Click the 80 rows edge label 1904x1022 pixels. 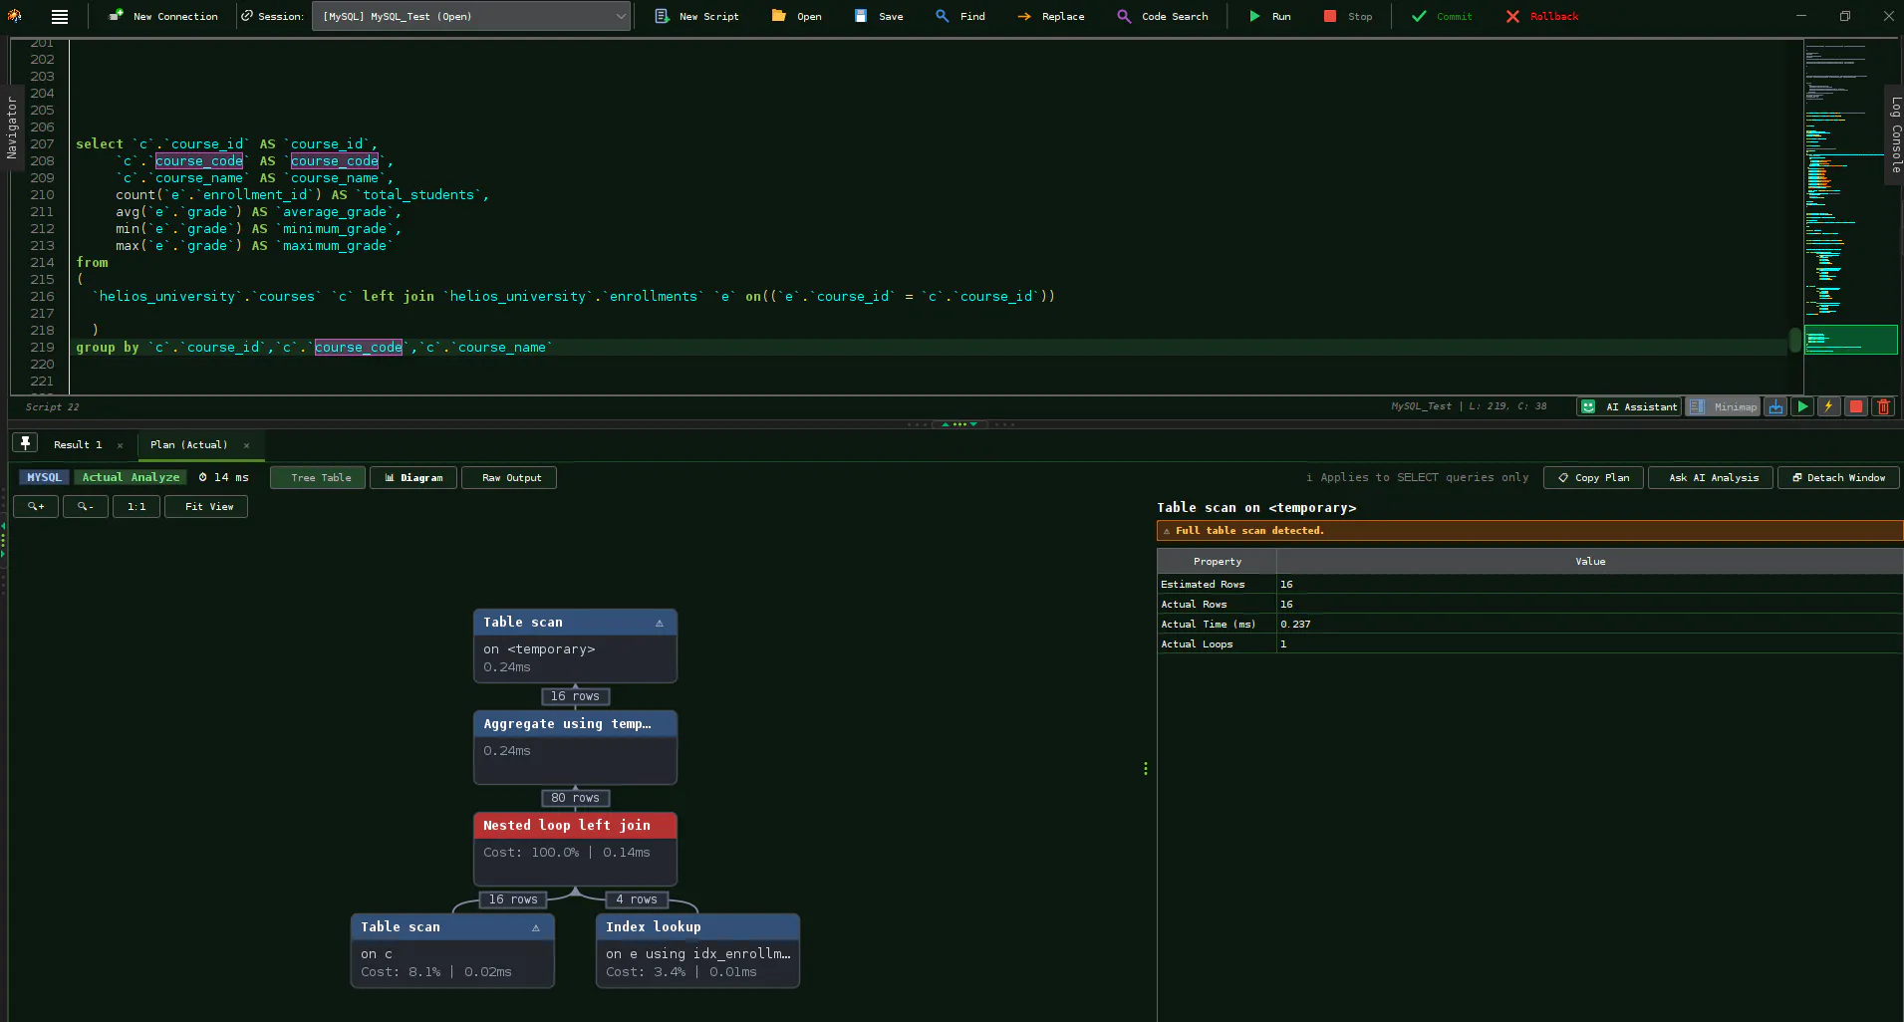point(575,798)
